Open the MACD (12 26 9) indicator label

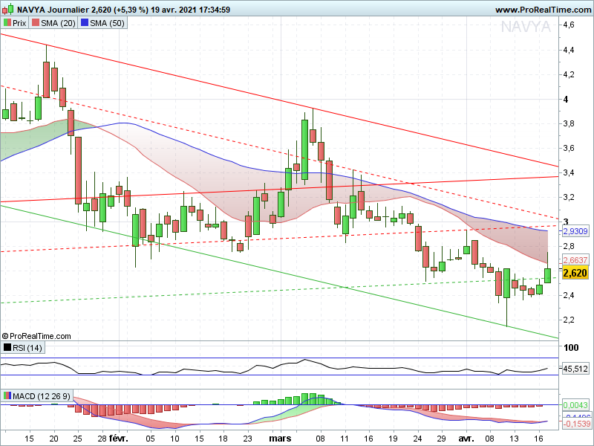click(x=36, y=396)
